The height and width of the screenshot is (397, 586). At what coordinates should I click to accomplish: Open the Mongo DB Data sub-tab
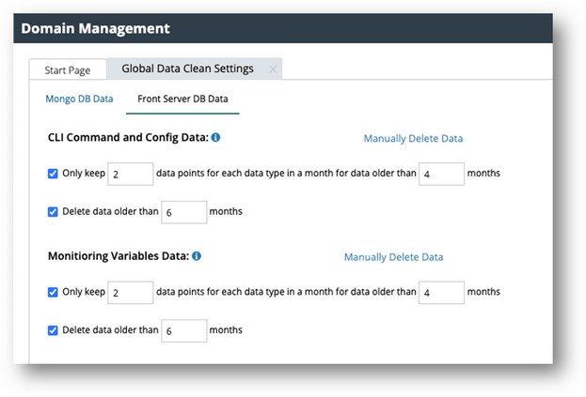pos(79,99)
